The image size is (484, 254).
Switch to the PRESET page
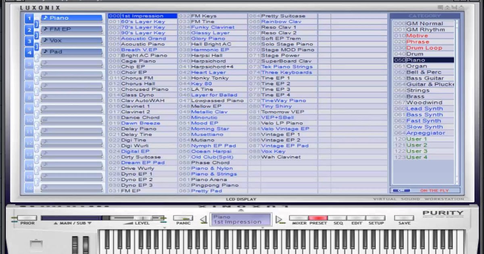[x=318, y=218]
